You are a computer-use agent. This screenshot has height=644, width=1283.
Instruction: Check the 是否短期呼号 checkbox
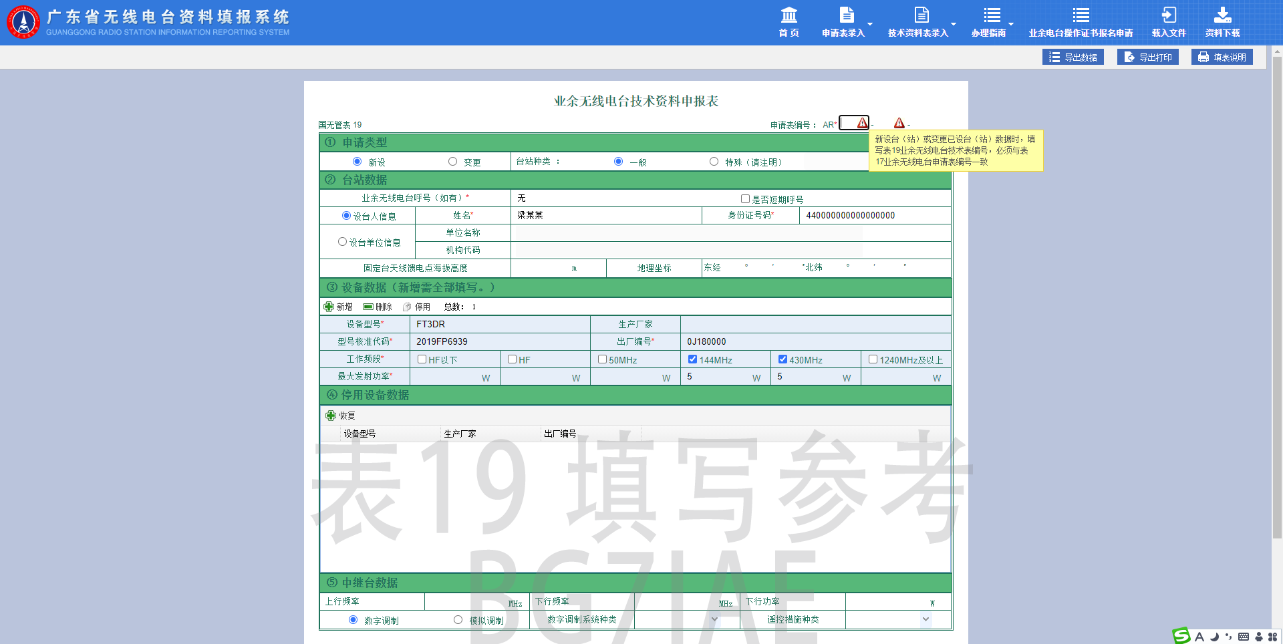745,199
